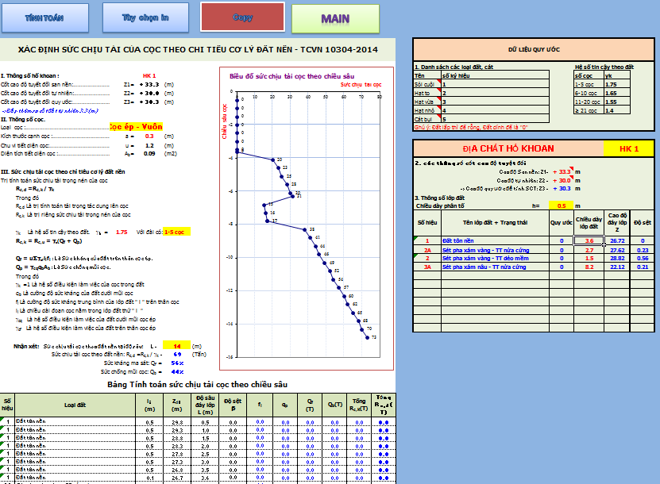Select the coefficient value 1.55
The image size is (660, 484).
[617, 102]
